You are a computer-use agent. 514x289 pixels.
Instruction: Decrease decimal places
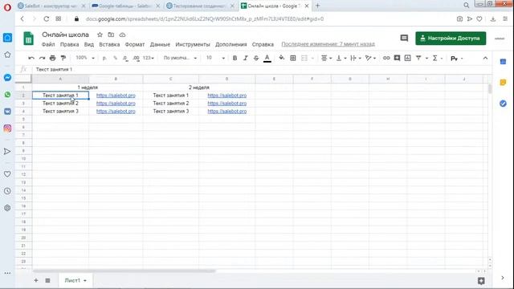pyautogui.click(x=125, y=58)
